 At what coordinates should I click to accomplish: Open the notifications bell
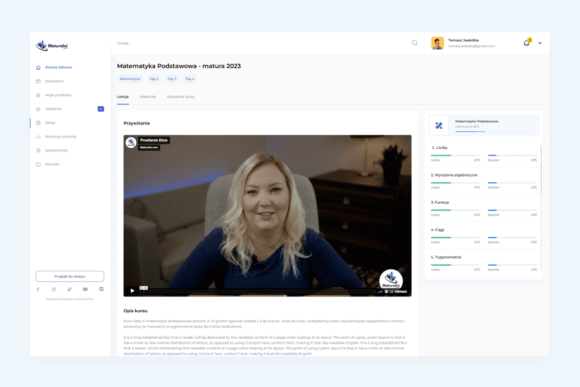(527, 43)
